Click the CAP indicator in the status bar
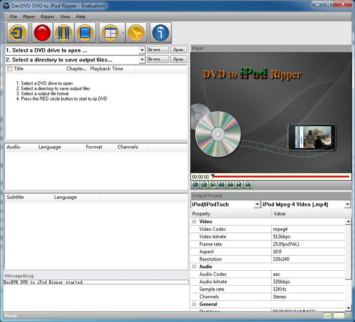This screenshot has width=355, height=322. point(327,315)
